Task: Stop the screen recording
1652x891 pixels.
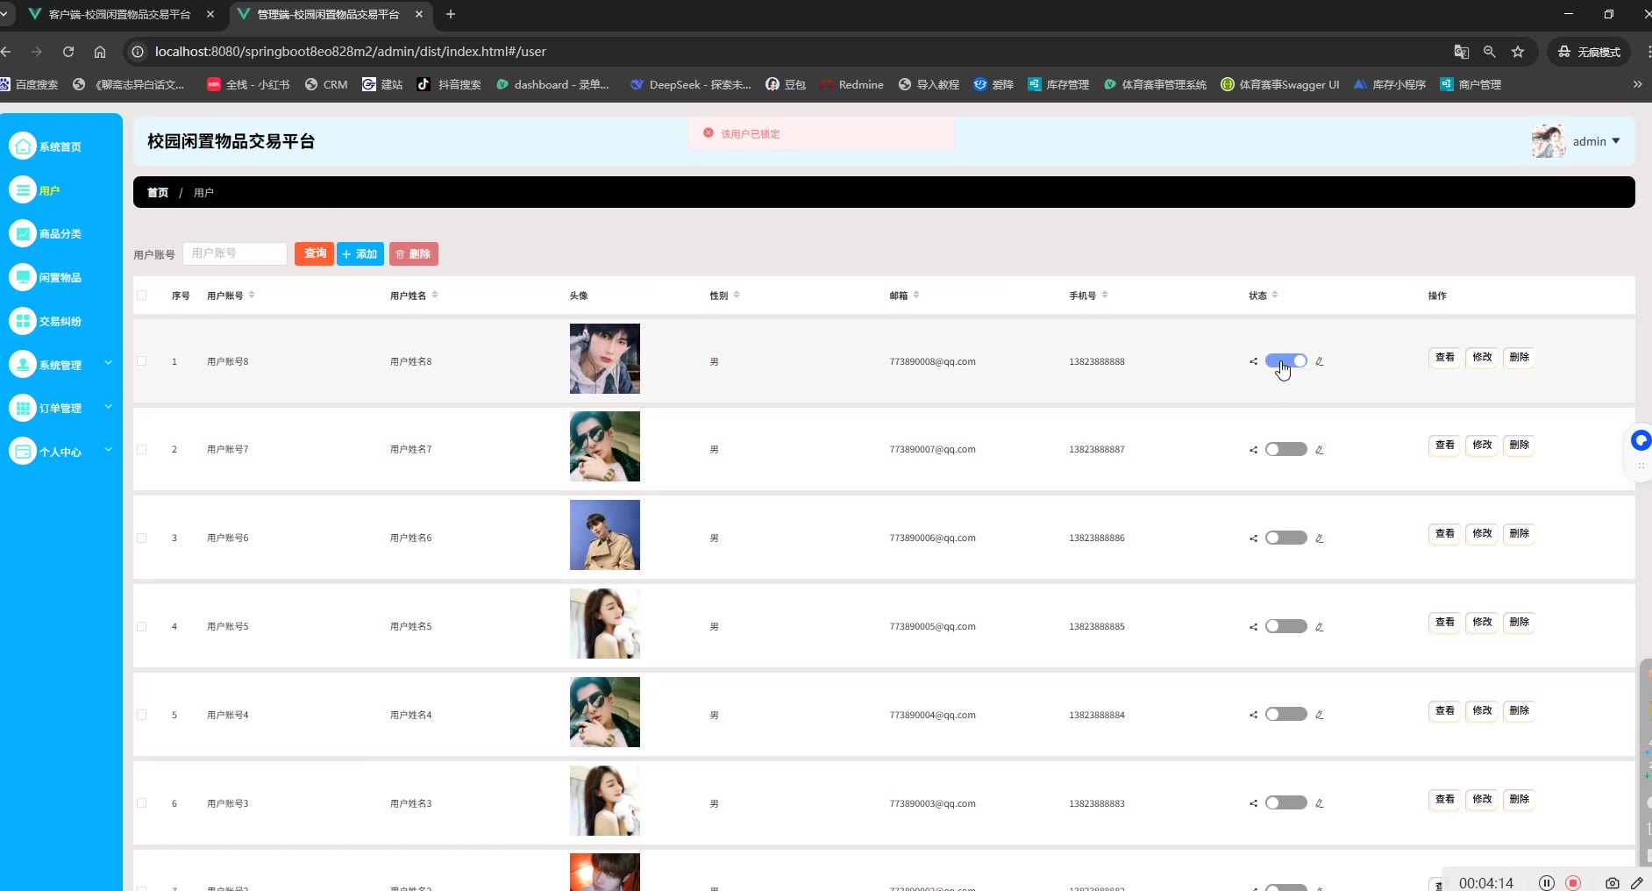Action: 1574,883
